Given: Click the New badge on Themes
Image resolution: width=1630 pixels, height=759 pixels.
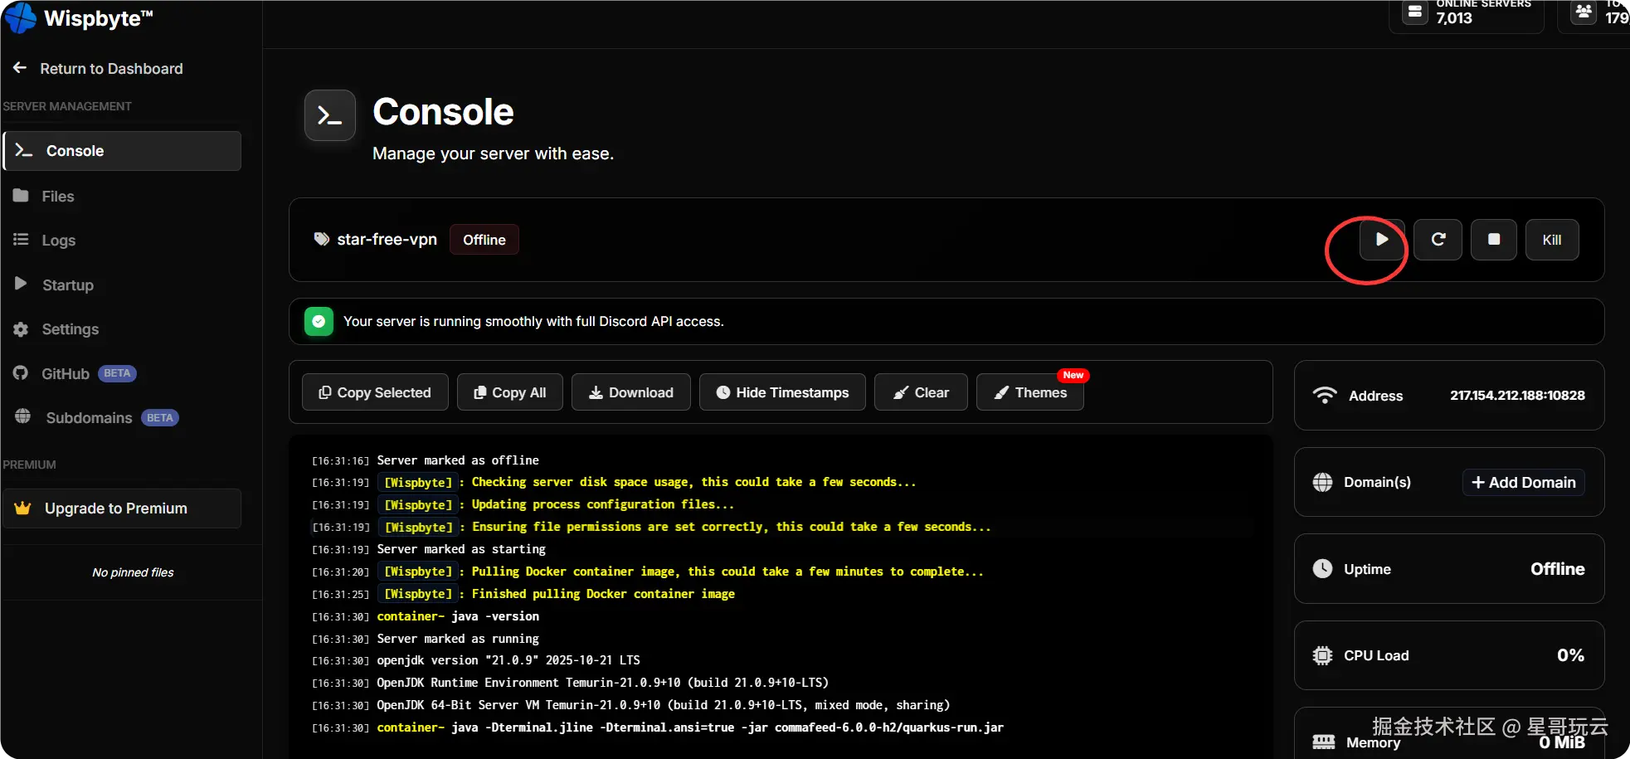Looking at the screenshot, I should (x=1073, y=375).
